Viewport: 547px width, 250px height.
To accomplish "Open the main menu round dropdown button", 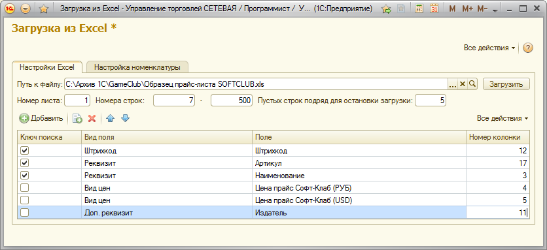I will coord(26,9).
